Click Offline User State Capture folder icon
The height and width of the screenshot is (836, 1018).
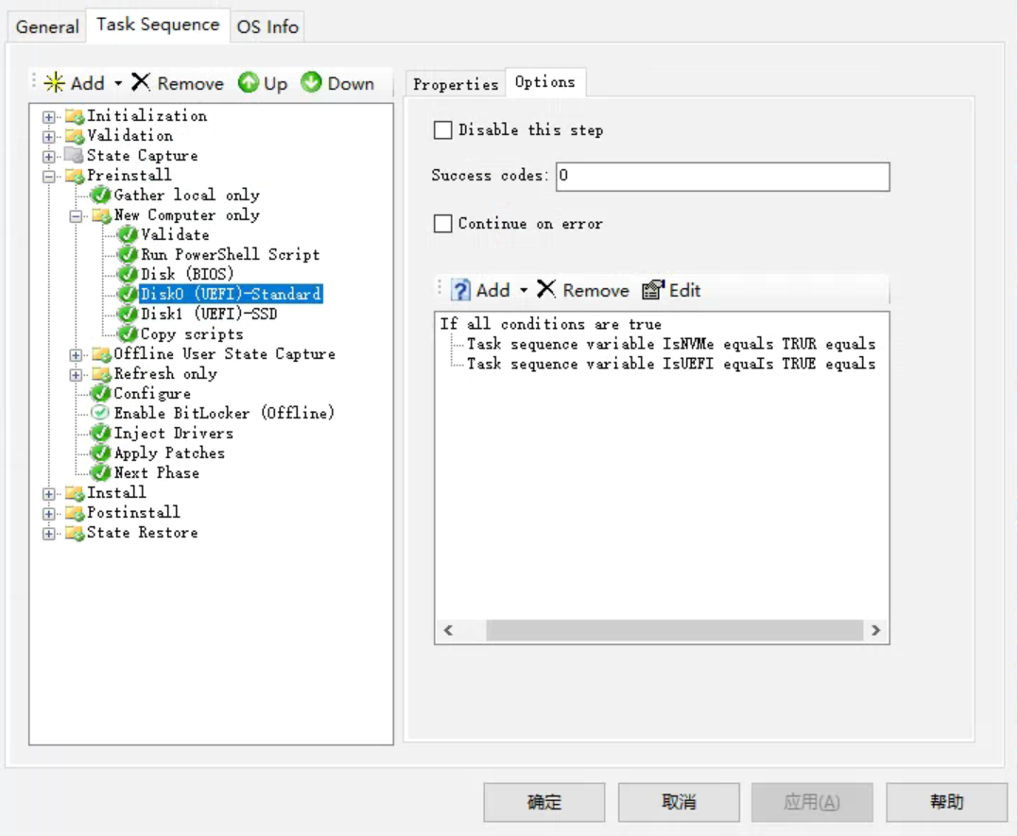pyautogui.click(x=102, y=354)
